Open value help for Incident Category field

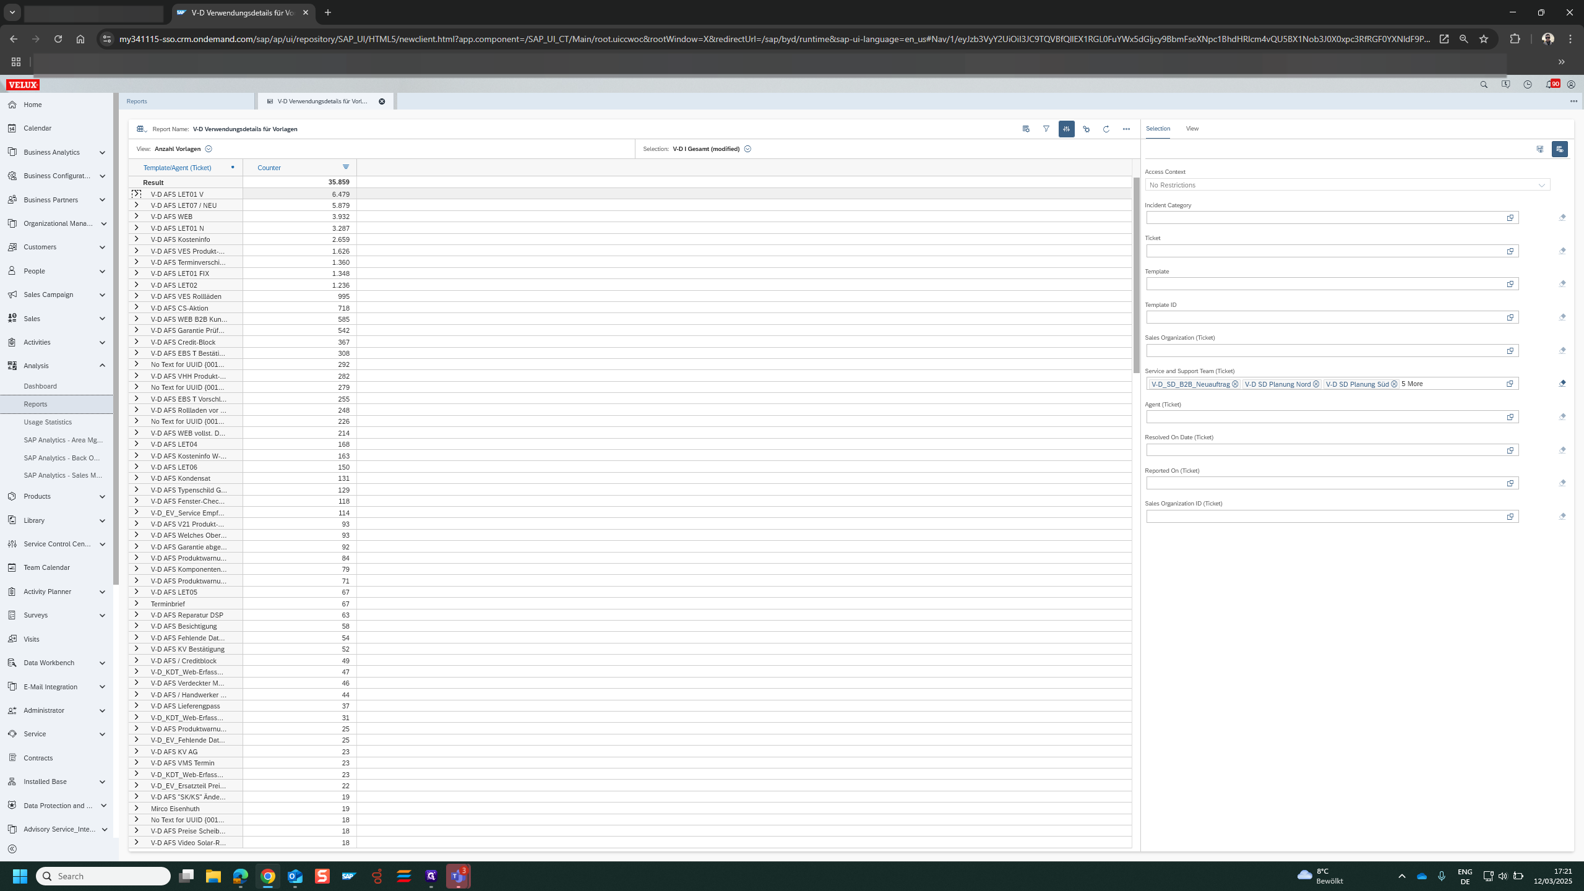tap(1510, 218)
